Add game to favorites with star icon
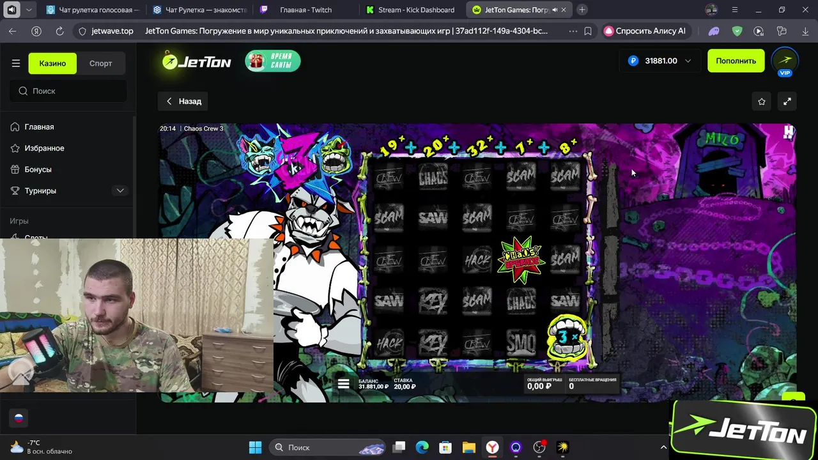The image size is (818, 460). (762, 101)
